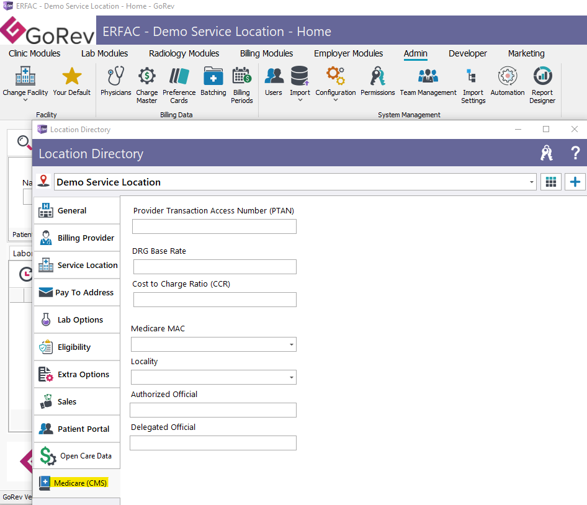Click the GoRev logo
Image resolution: width=587 pixels, height=505 pixels.
(x=48, y=30)
